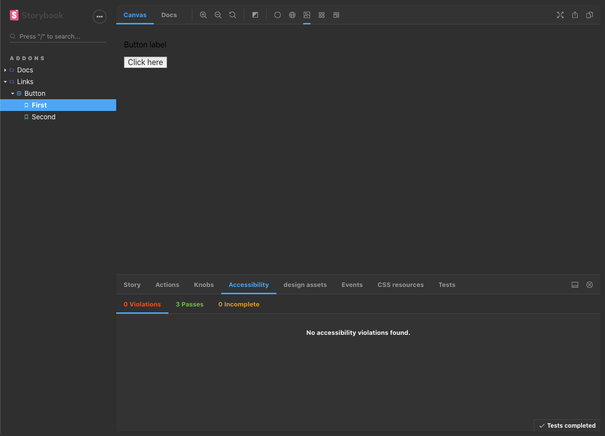This screenshot has height=436, width=605.
Task: Zoom out of the canvas
Action: tap(218, 15)
